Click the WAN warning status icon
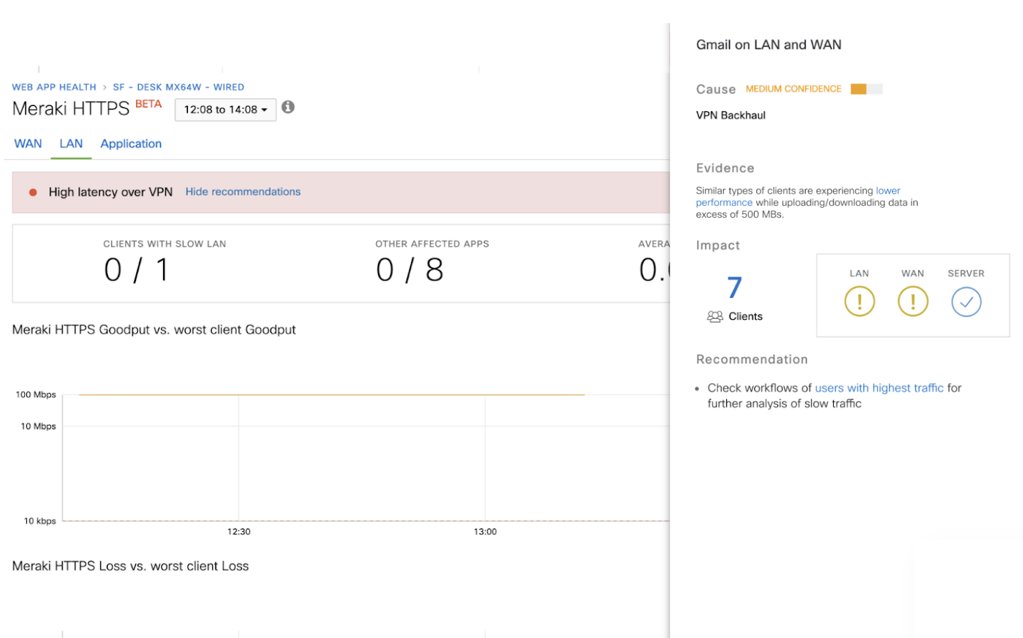 913,301
